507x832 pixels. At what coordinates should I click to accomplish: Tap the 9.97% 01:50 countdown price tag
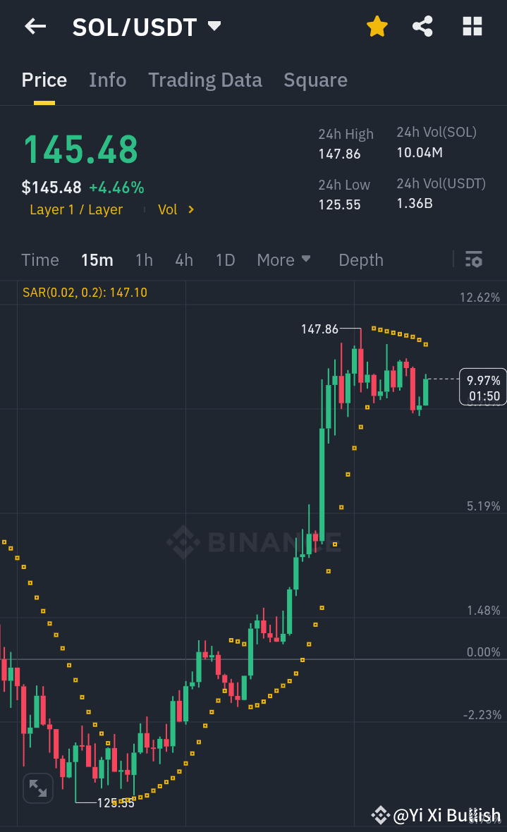[482, 386]
